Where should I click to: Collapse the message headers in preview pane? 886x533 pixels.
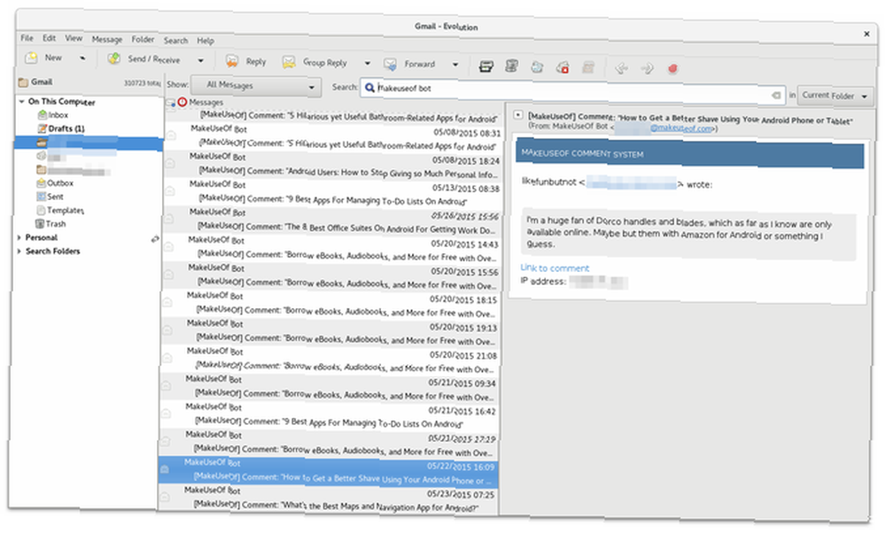click(517, 114)
